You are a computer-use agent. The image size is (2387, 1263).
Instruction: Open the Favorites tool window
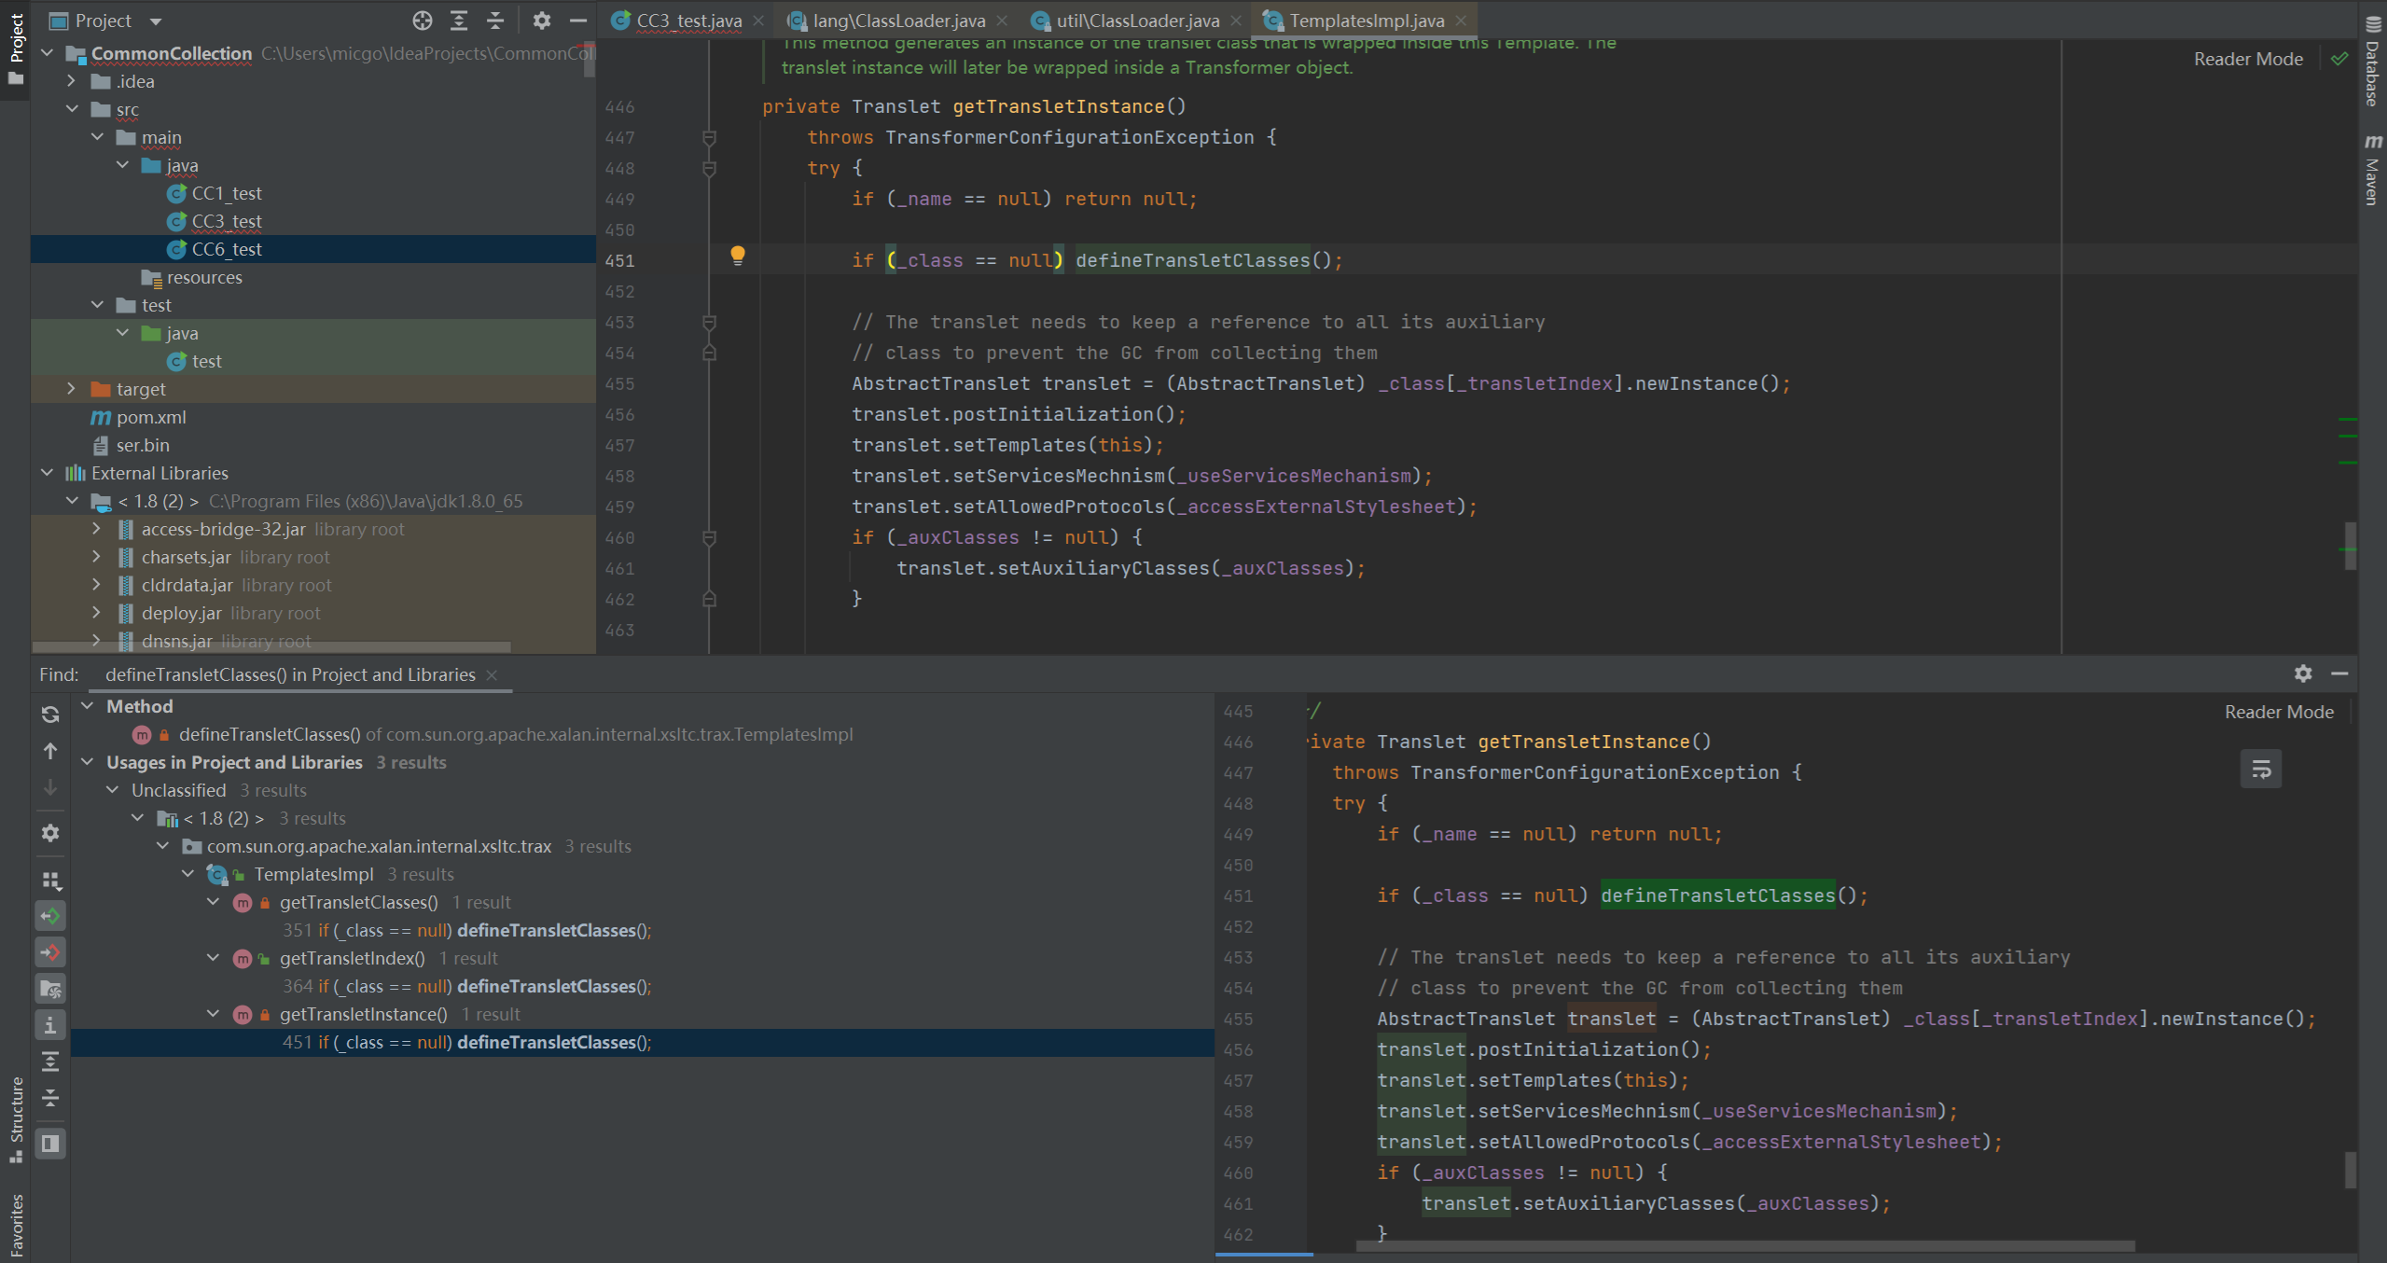[16, 1225]
